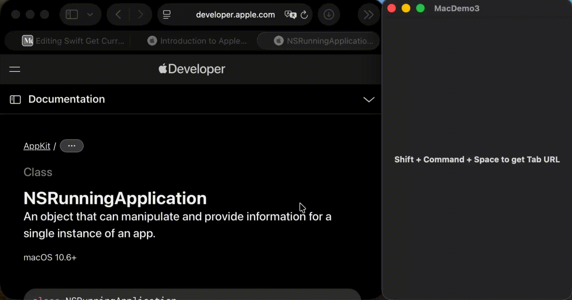The width and height of the screenshot is (572, 300).
Task: Open page reader menu icon in address bar
Action: (167, 14)
